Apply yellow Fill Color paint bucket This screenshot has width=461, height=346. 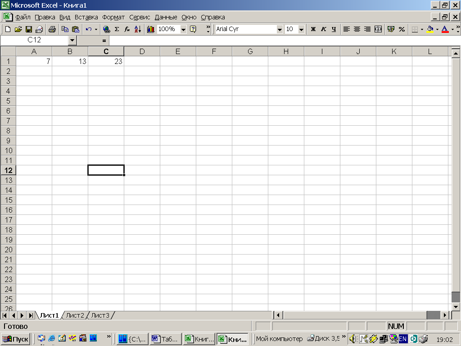(x=430, y=29)
